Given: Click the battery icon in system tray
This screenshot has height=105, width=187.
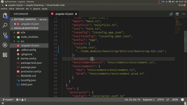Looking at the screenshot, I should tap(177, 2).
